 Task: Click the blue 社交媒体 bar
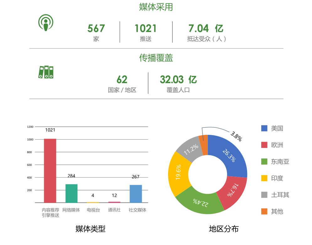coord(136,194)
